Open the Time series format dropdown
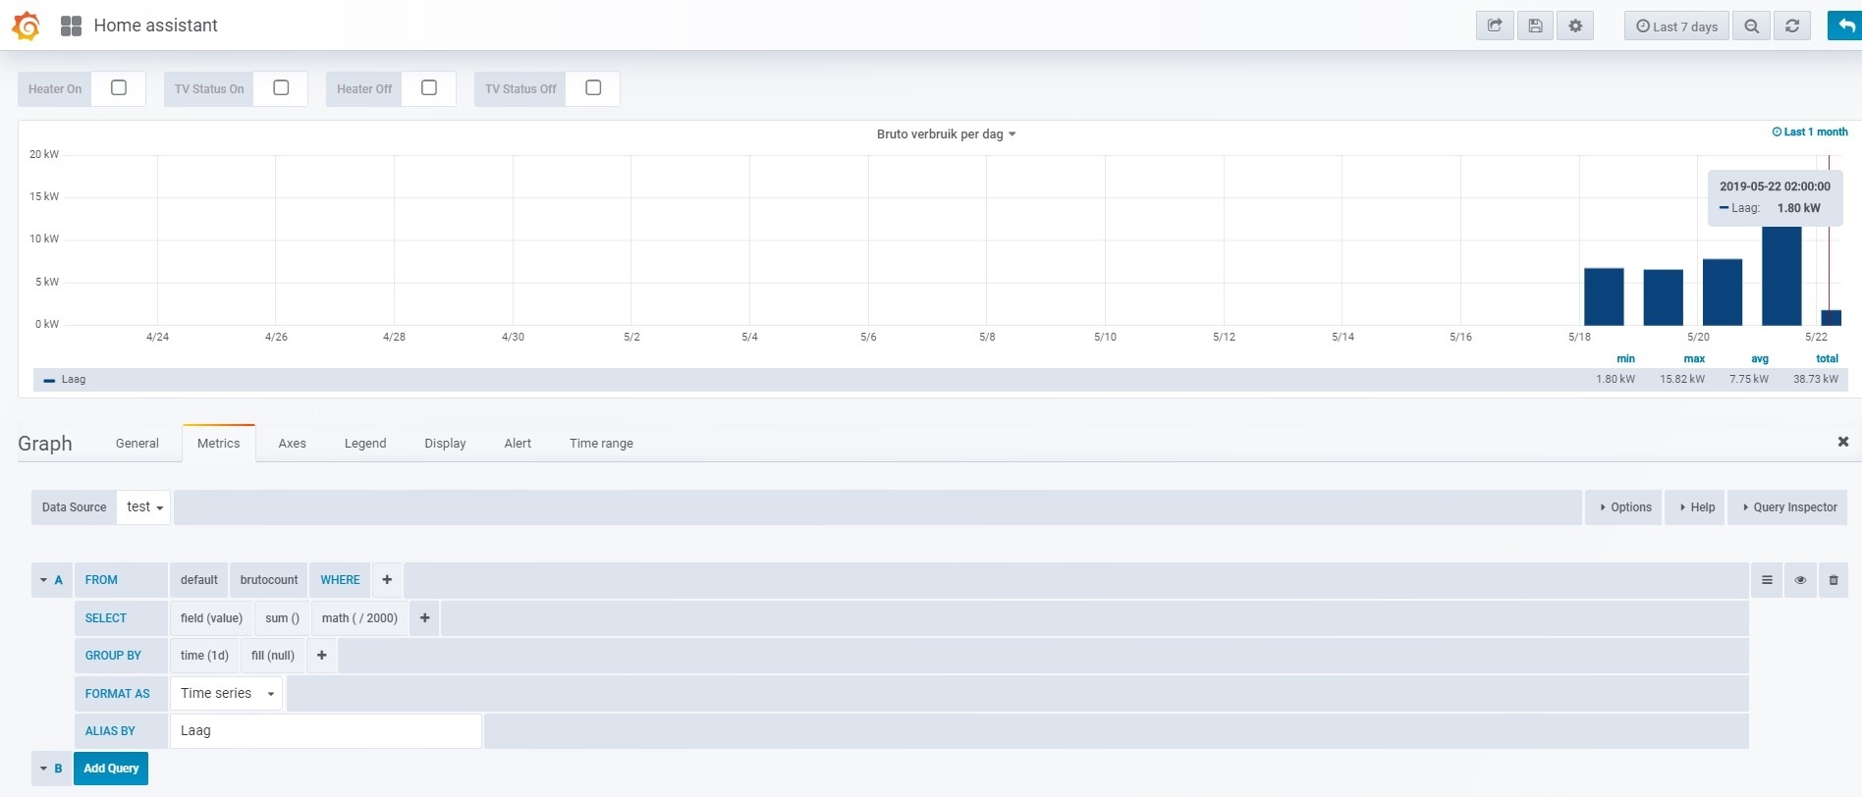The width and height of the screenshot is (1862, 797). pos(227,694)
